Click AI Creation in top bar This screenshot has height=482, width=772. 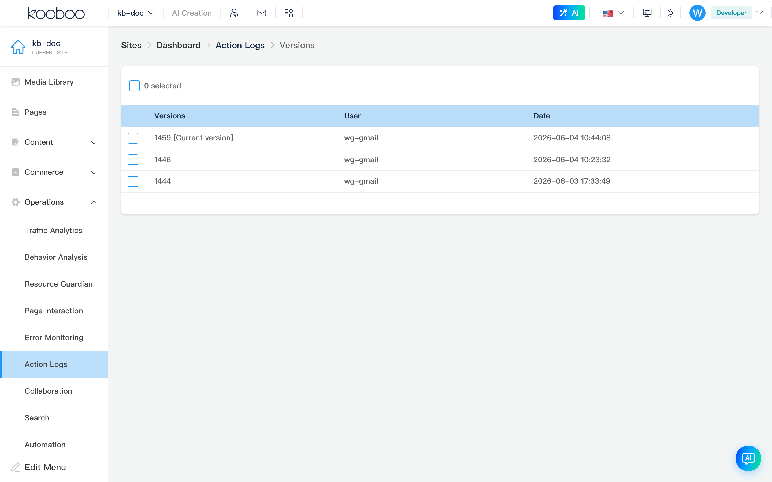[192, 13]
